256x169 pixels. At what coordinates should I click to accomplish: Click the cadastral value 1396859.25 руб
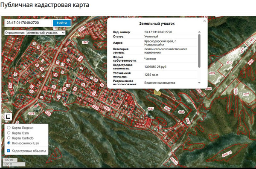tap(155, 67)
